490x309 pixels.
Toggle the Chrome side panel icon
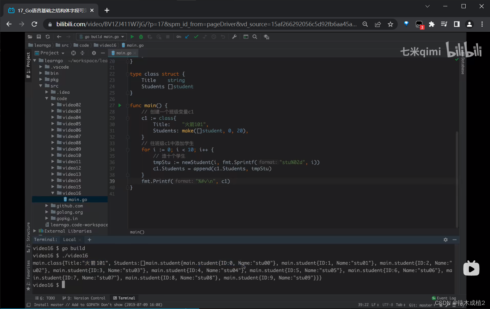point(457,24)
